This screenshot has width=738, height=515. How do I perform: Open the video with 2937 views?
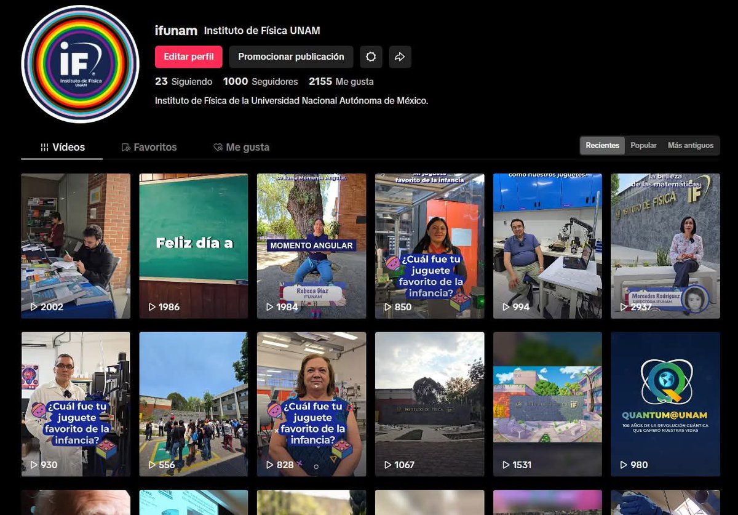pos(665,246)
